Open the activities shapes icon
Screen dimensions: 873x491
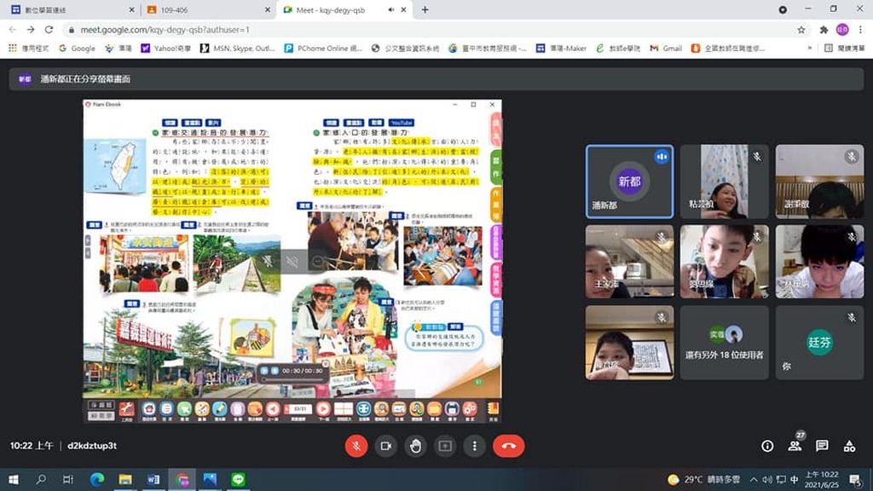(849, 446)
